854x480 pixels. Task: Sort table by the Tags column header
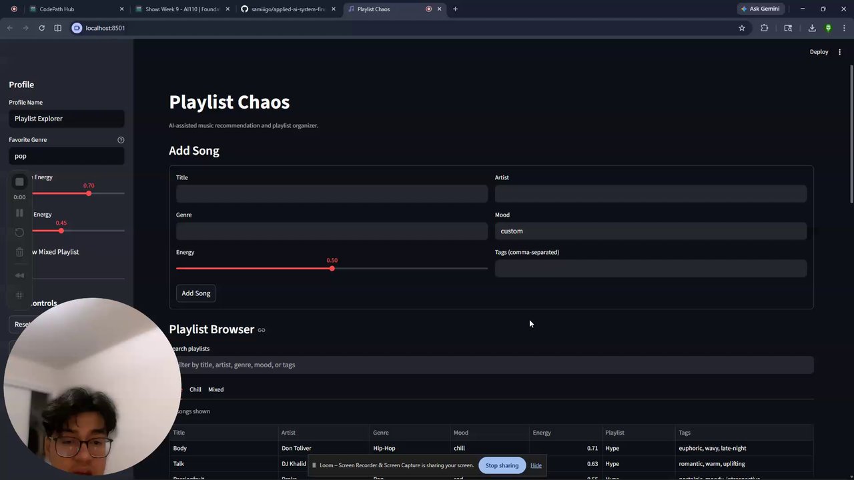(745, 433)
